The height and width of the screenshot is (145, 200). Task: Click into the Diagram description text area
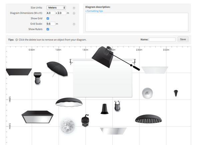(x=137, y=22)
